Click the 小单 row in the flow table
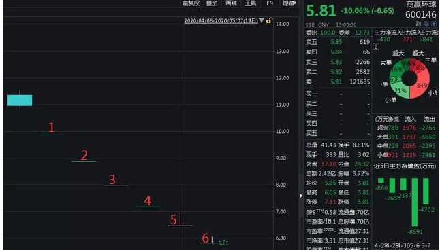The height and width of the screenshot is (250, 440). point(406,155)
